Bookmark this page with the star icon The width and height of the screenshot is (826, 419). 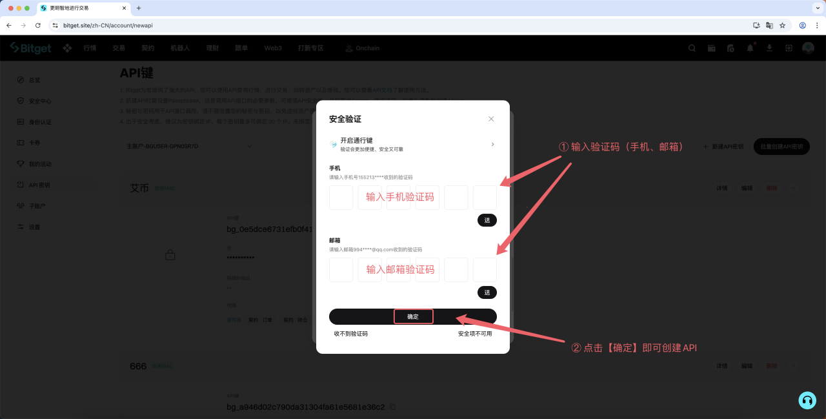coord(782,25)
